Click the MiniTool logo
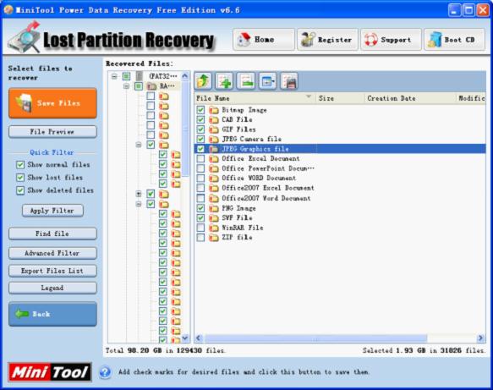The image size is (493, 390). [x=50, y=372]
